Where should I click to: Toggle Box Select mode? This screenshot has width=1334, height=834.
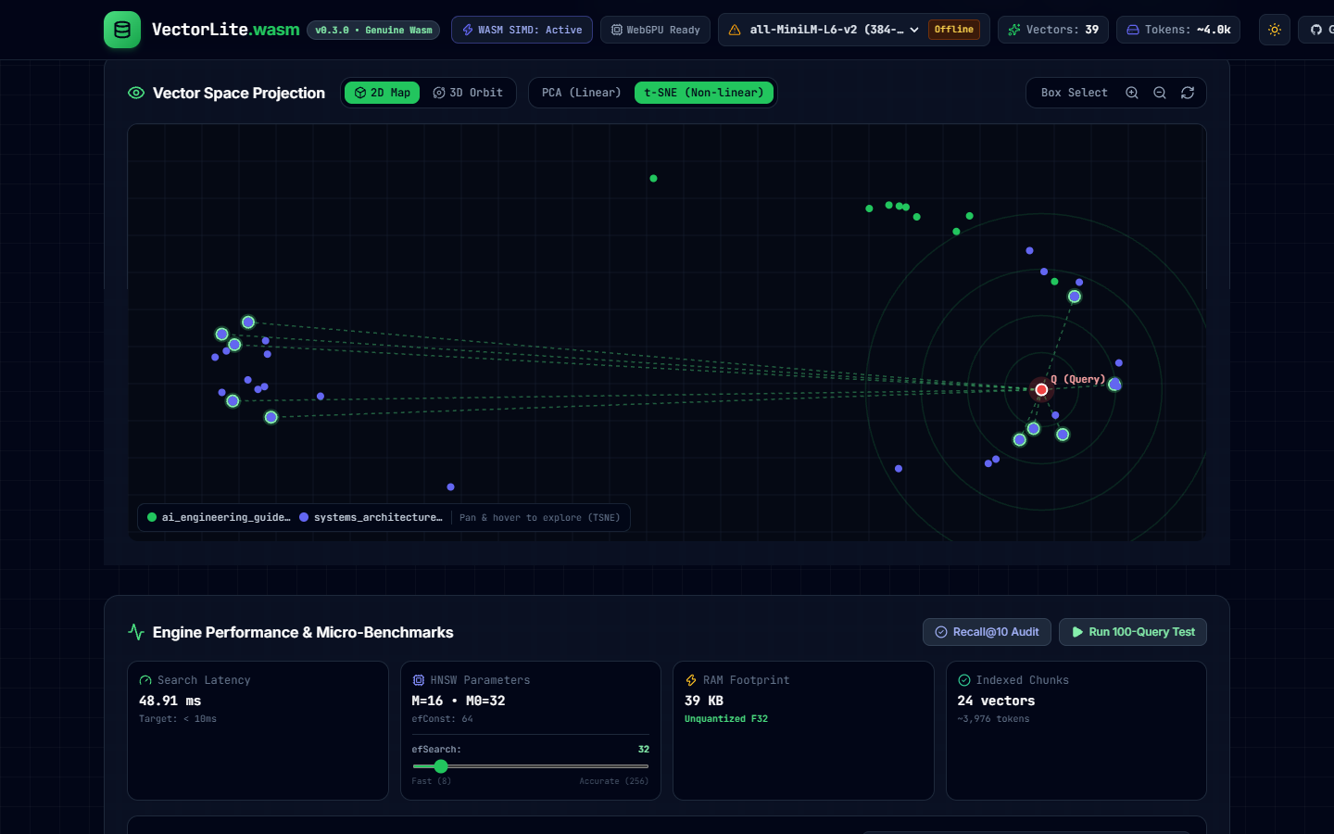pos(1074,93)
